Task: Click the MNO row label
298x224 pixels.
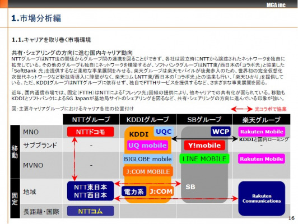Action: pos(31,132)
